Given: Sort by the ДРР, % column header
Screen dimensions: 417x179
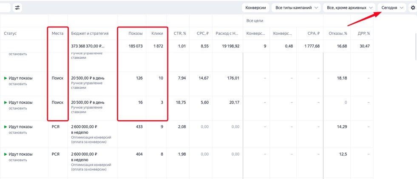Looking at the screenshot, I should tap(364, 33).
